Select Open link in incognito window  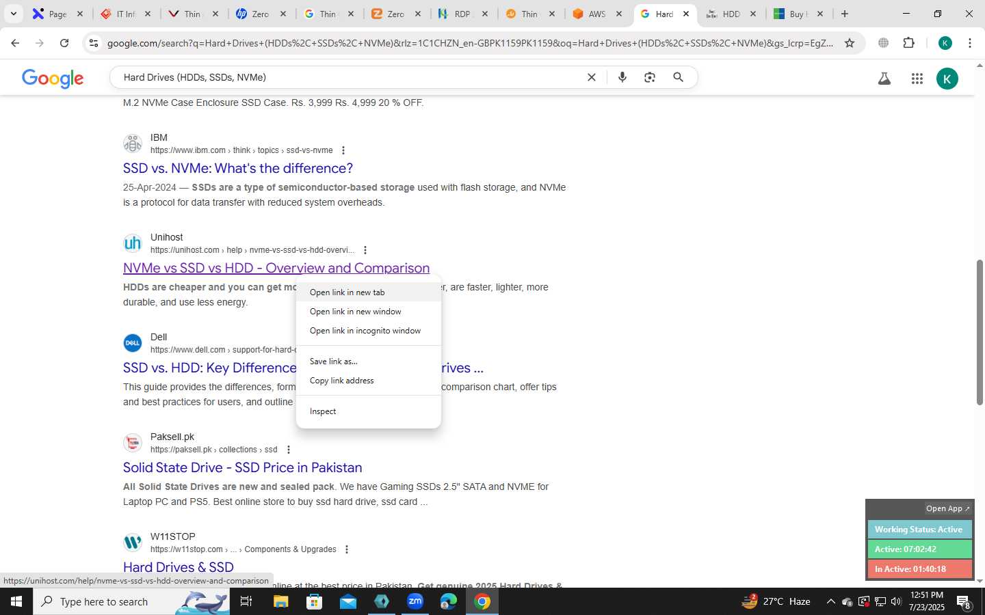coord(368,330)
